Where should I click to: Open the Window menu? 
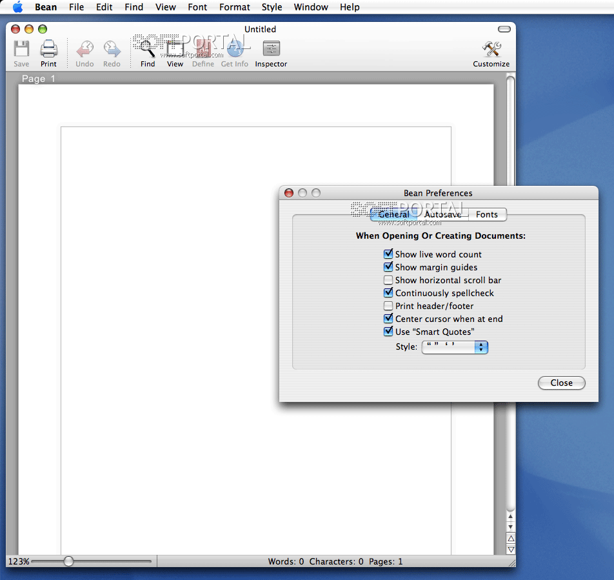(311, 7)
